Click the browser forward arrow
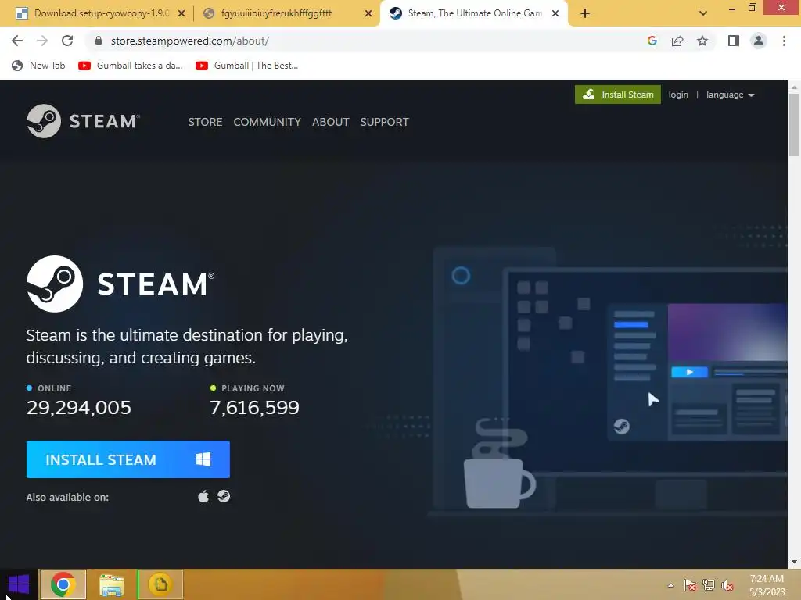 [x=42, y=41]
